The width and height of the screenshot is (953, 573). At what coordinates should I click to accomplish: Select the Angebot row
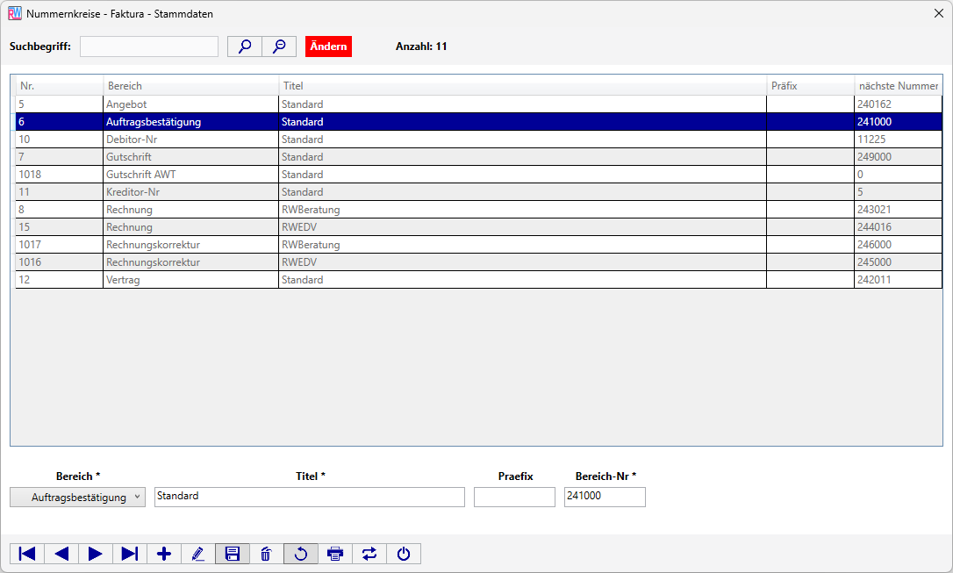[479, 104]
